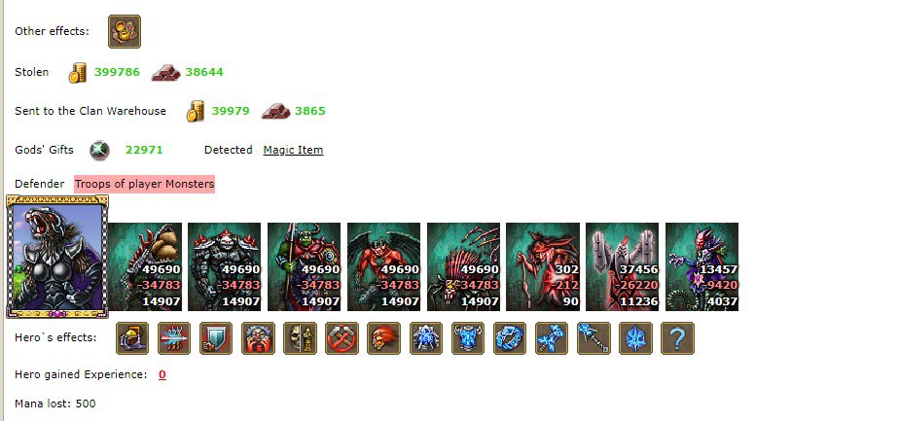Click the spiked sword effect icon

tap(174, 338)
